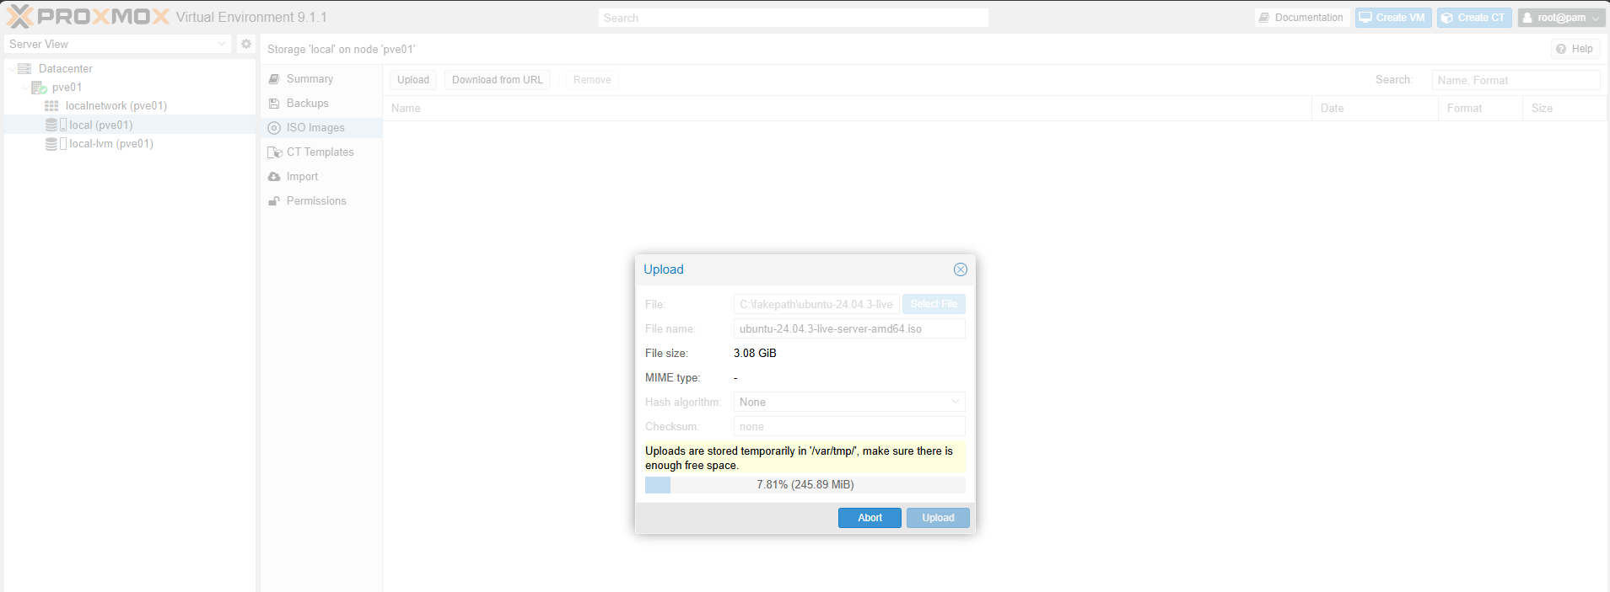The height and width of the screenshot is (592, 1610).
Task: Select localnetwork (pve01) in the tree
Action: click(130, 106)
